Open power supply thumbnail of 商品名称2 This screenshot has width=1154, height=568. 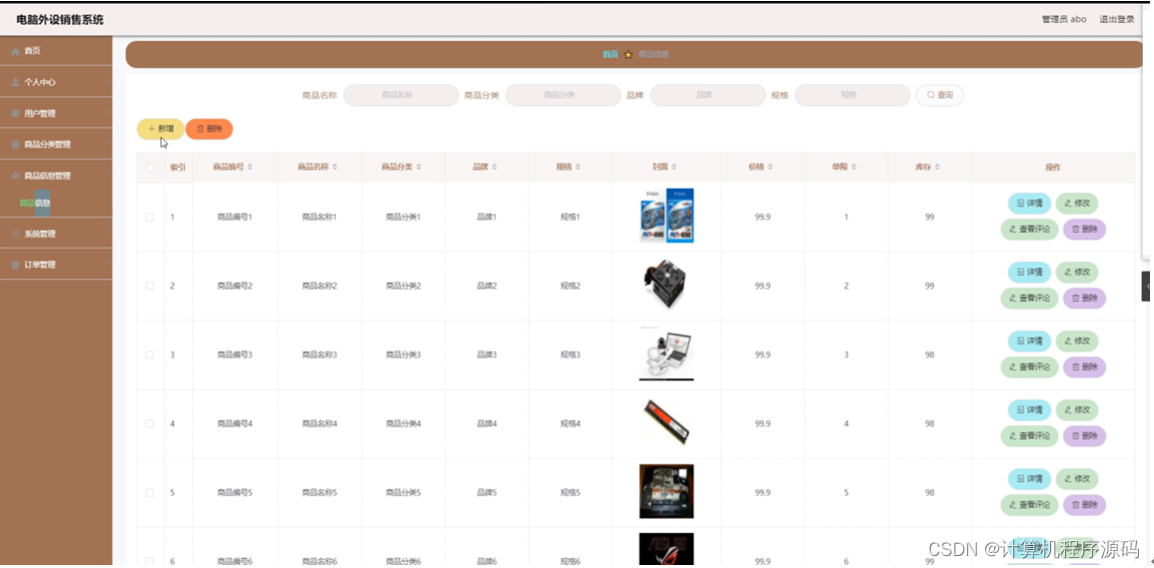pos(666,284)
